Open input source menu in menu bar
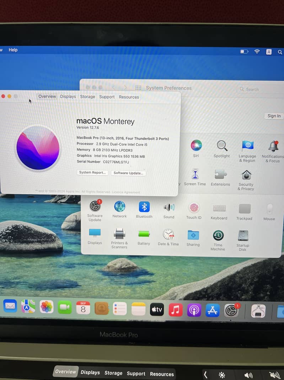284x380 pixels. (269, 52)
